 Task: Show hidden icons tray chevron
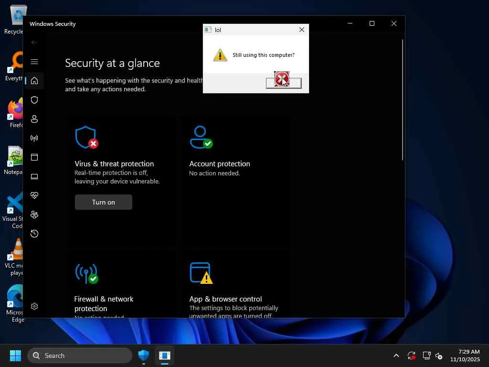tap(396, 356)
